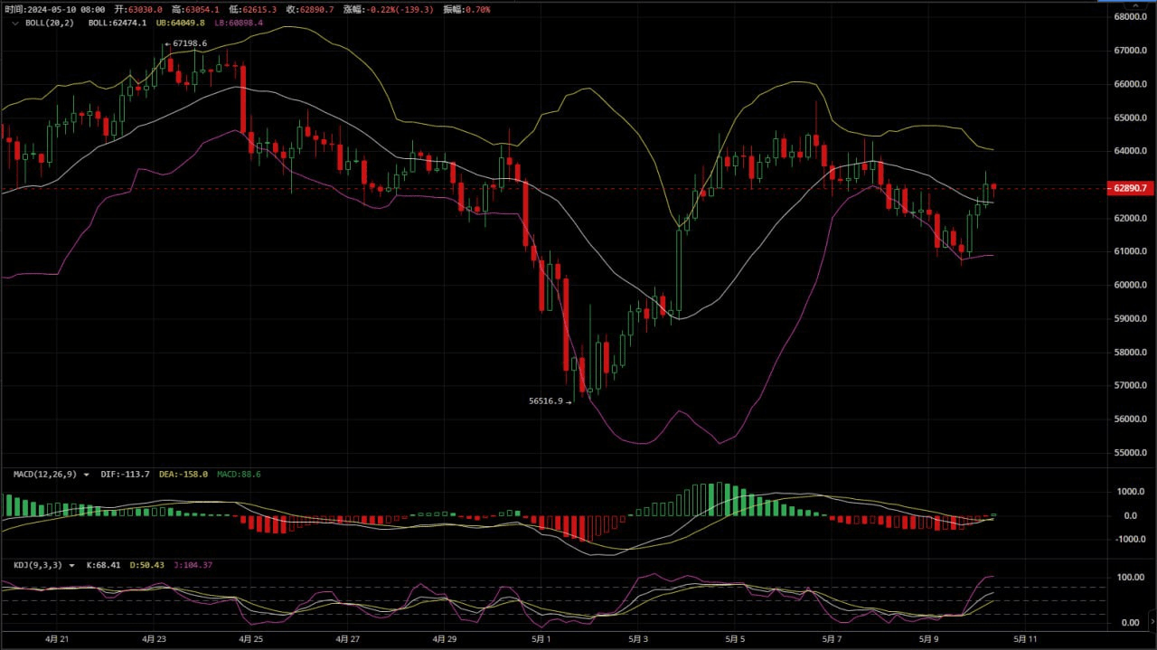Click the BOLL:62474.1 middle band value
This screenshot has width=1157, height=650.
click(x=118, y=23)
